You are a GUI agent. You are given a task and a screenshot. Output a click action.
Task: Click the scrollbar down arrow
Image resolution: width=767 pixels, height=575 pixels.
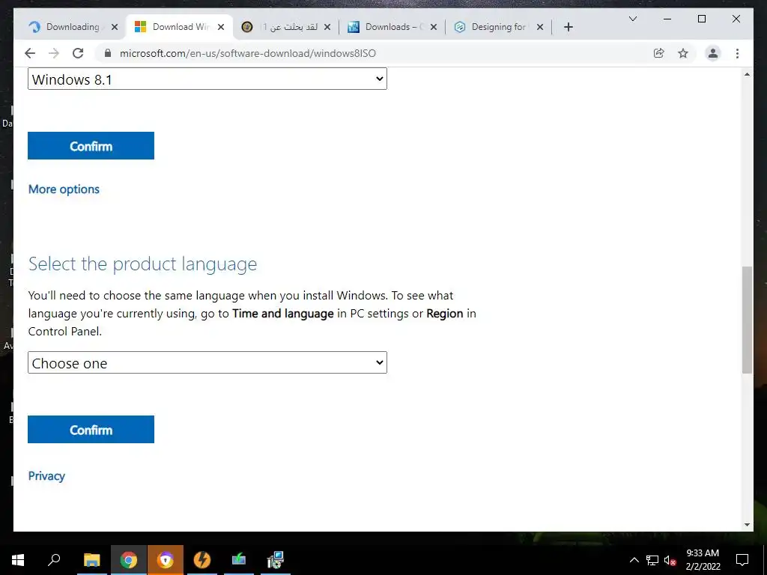point(747,525)
